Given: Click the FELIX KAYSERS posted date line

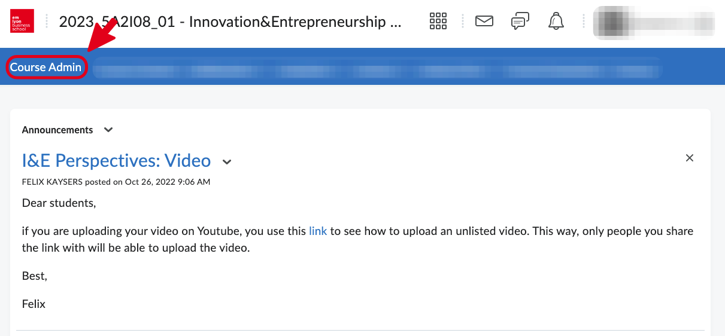Looking at the screenshot, I should pyautogui.click(x=116, y=182).
